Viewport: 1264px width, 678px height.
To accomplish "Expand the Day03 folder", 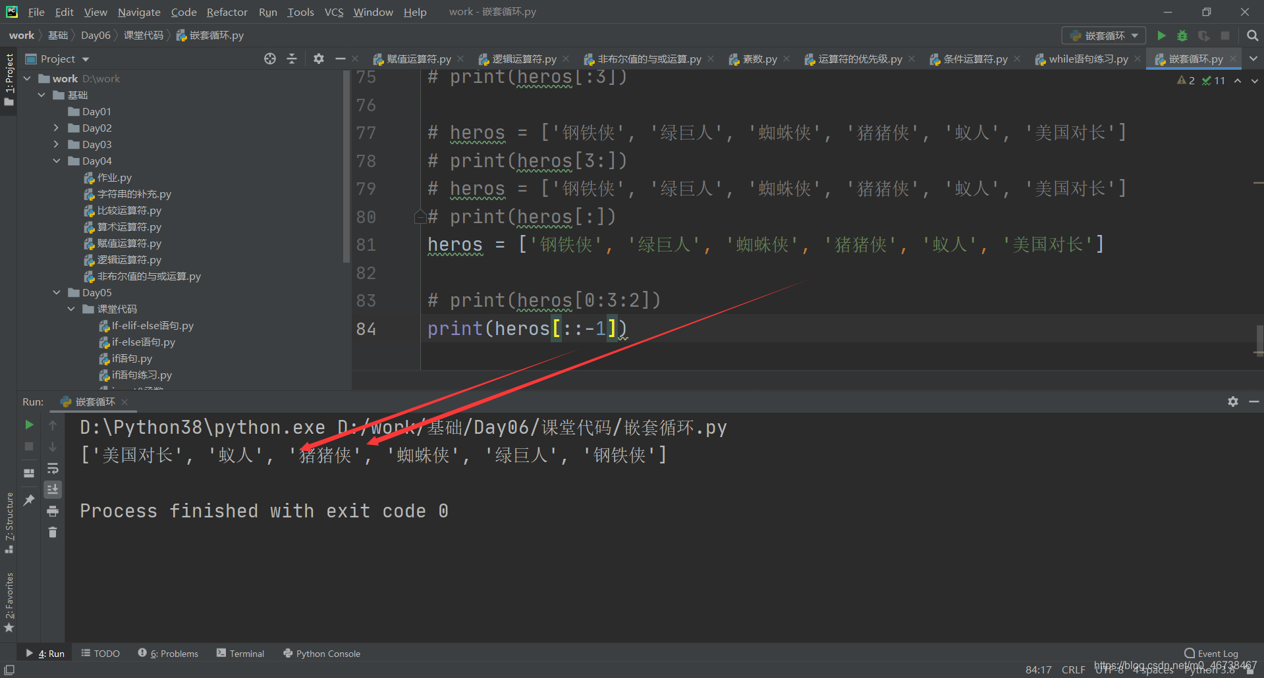I will (x=56, y=144).
